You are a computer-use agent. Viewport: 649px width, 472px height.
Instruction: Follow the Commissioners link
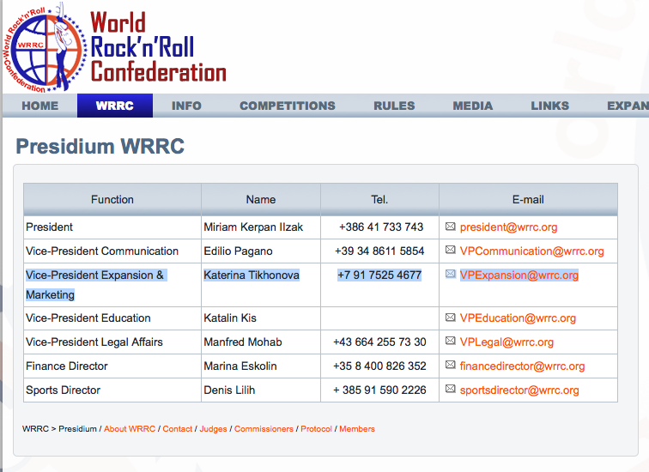264,429
